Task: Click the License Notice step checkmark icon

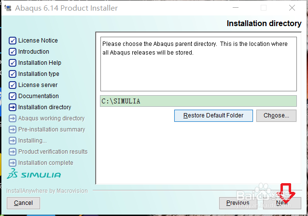Action: click(13, 41)
